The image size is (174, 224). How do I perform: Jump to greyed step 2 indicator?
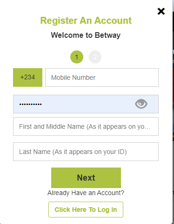95,57
